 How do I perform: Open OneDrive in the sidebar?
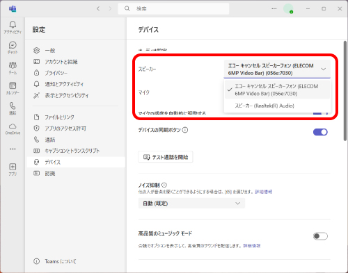(13, 129)
